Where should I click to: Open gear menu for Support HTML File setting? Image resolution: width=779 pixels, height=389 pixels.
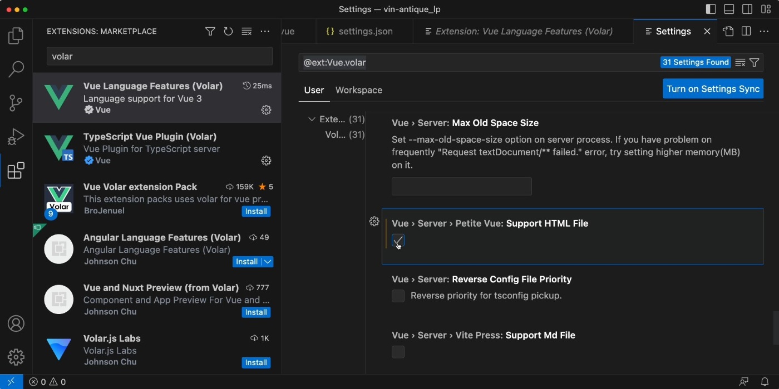tap(374, 221)
